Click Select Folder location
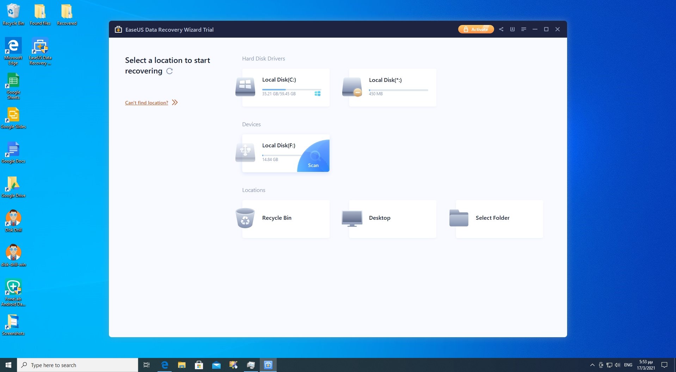This screenshot has width=676, height=372. (499, 219)
